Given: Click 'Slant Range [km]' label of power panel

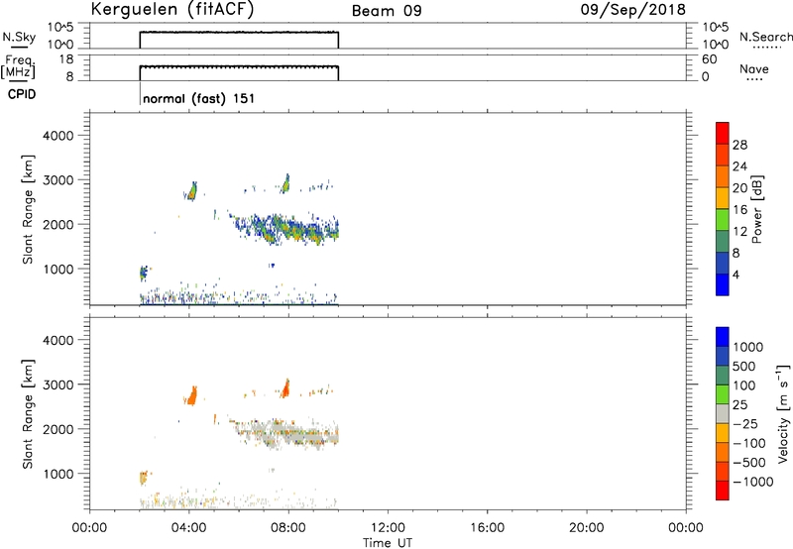Looking at the screenshot, I should point(28,209).
